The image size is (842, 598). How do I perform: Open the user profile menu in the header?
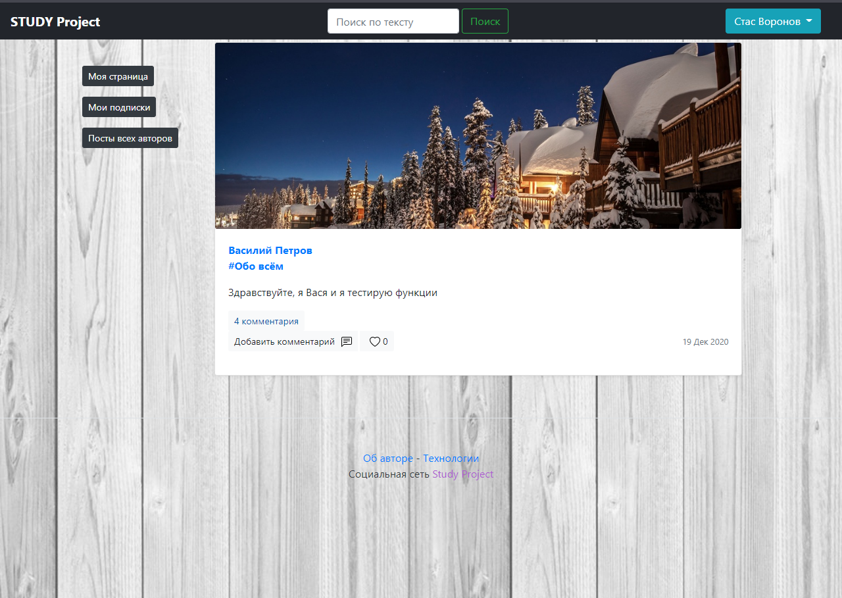(773, 20)
